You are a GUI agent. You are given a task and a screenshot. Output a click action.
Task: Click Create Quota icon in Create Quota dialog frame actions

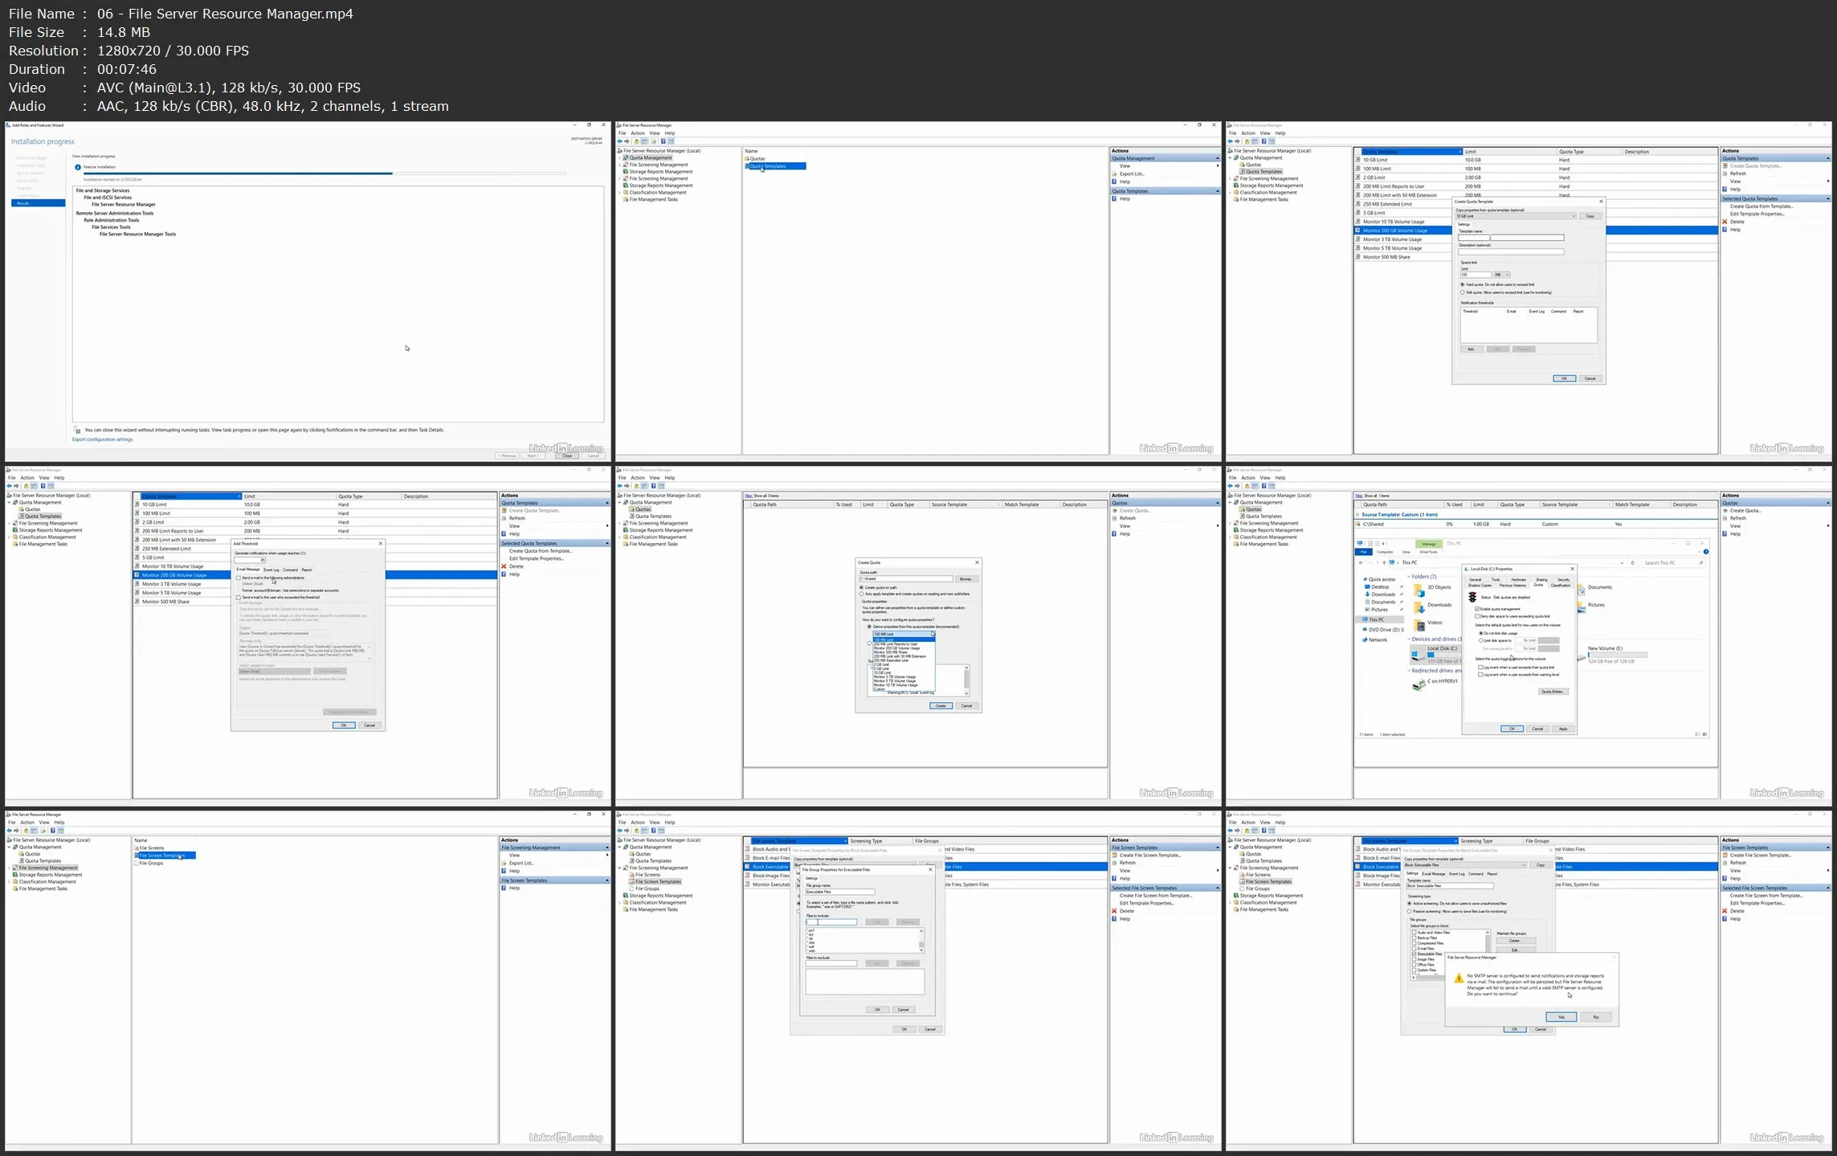(1114, 510)
